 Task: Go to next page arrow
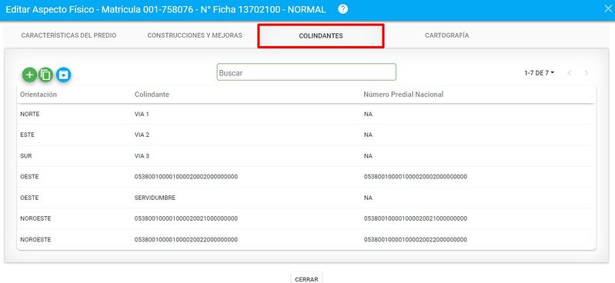point(587,73)
